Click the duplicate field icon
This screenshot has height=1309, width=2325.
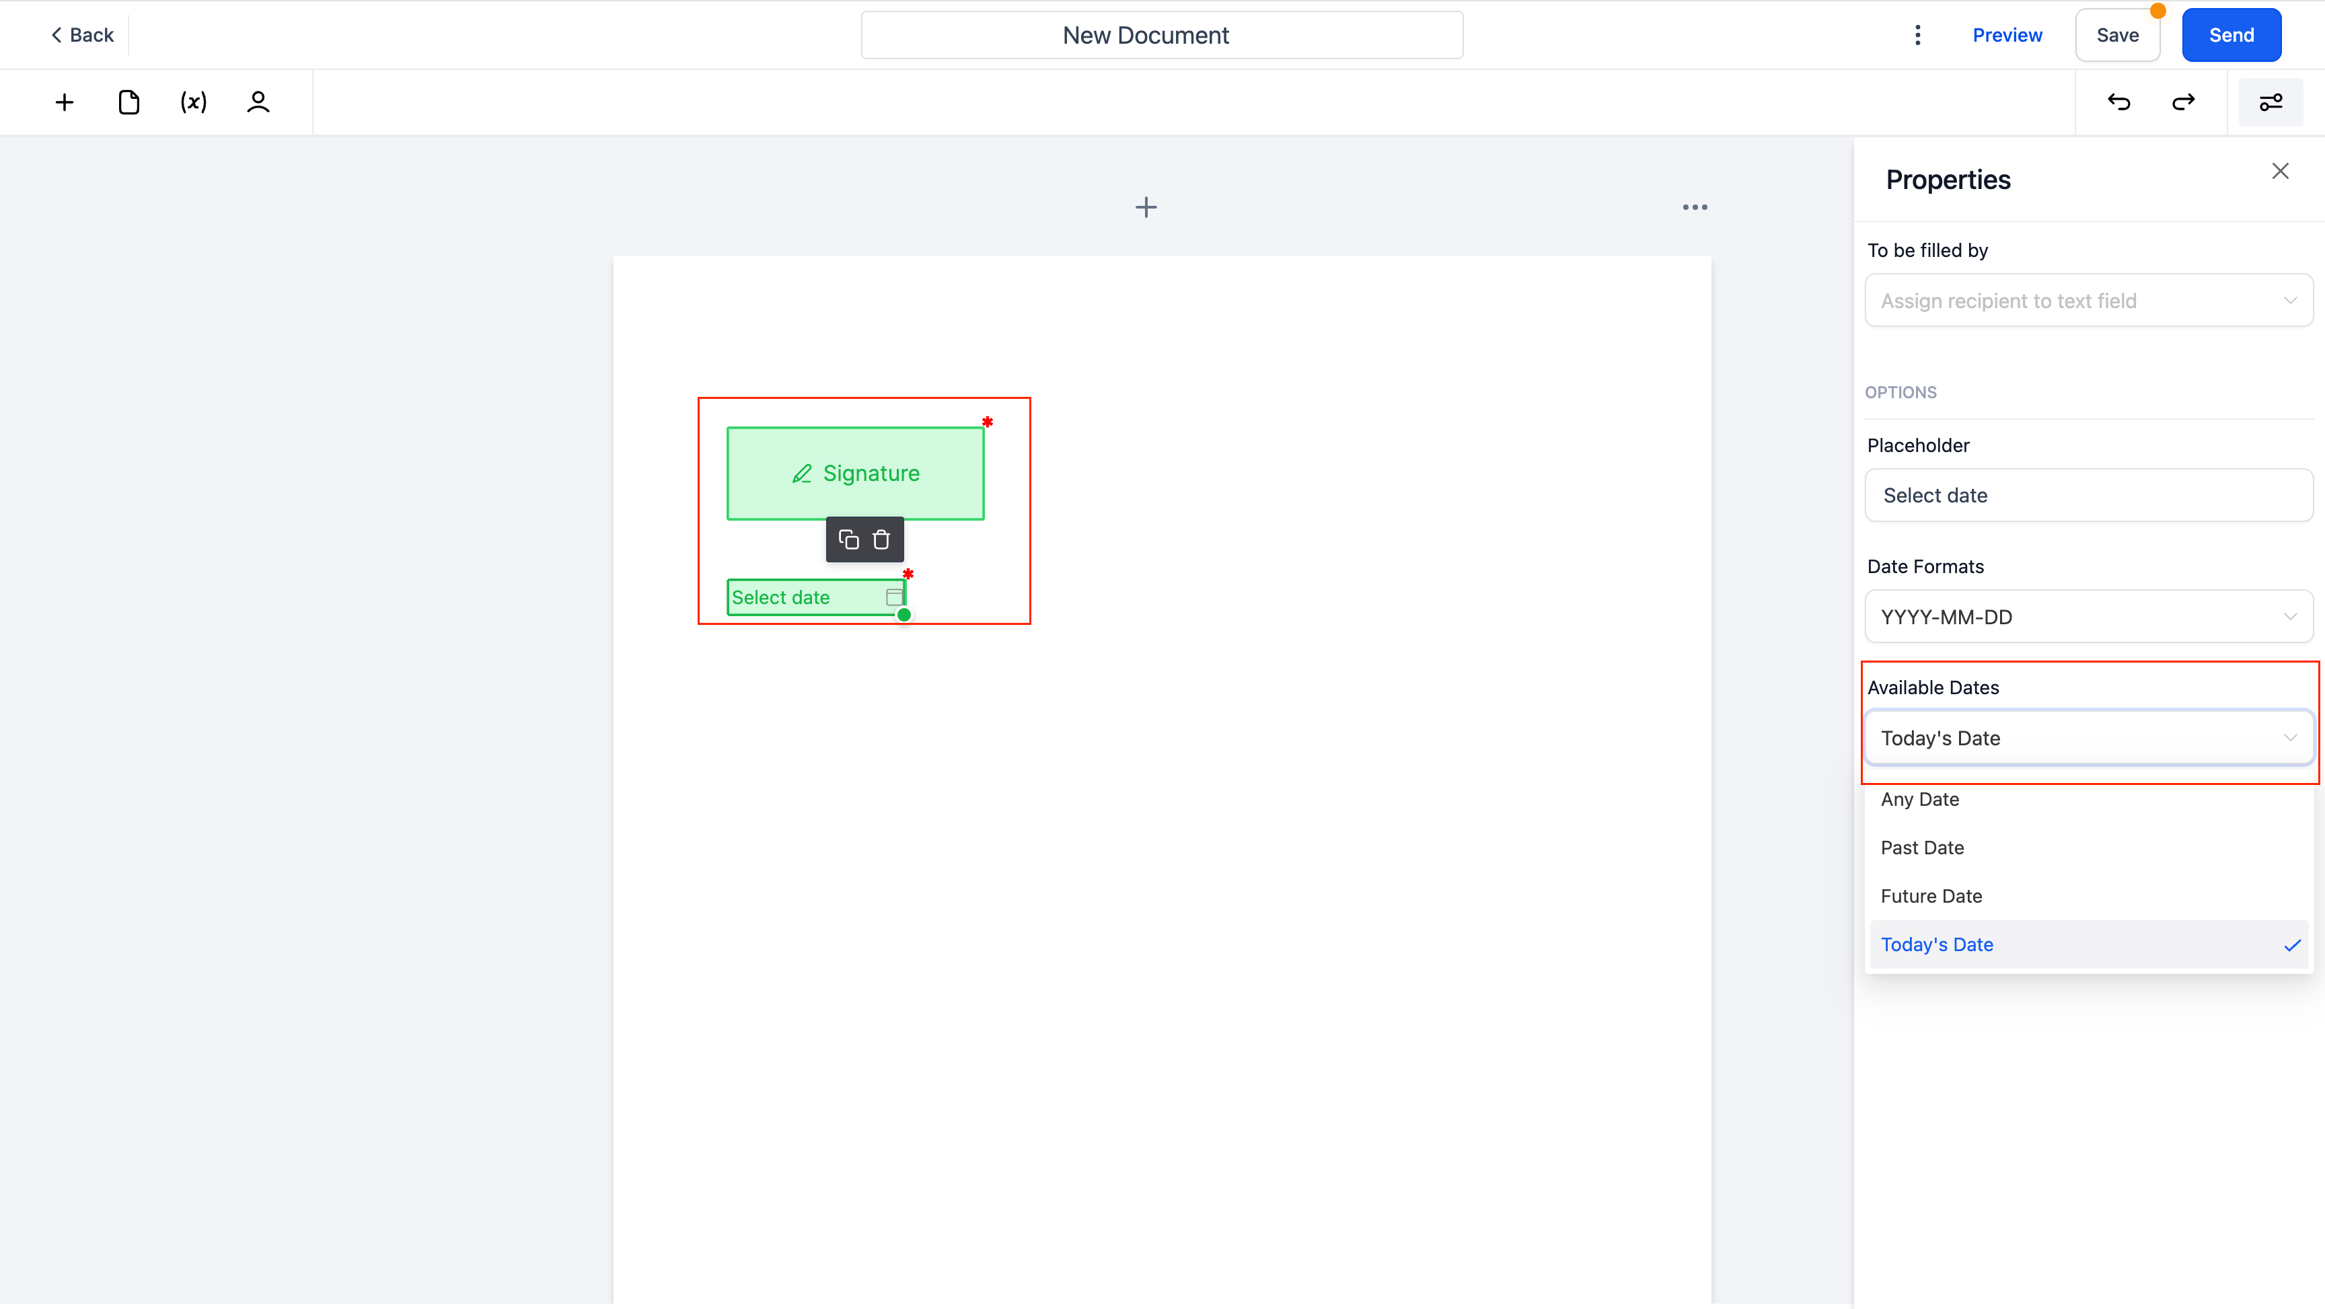click(x=848, y=539)
